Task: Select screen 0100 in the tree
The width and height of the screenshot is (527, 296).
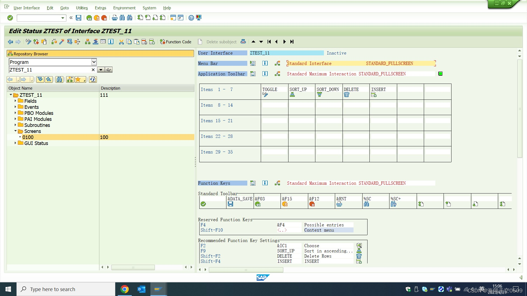Action: 28,137
